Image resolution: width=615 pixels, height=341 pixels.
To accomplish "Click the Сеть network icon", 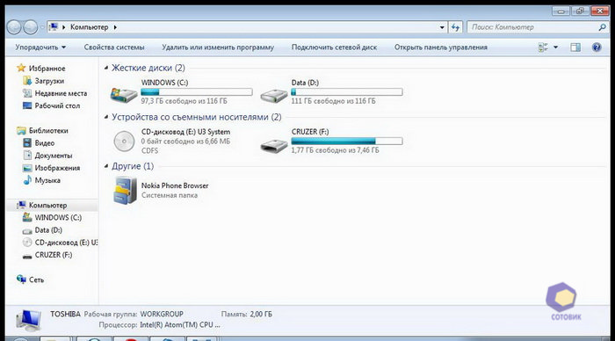I will coord(21,279).
